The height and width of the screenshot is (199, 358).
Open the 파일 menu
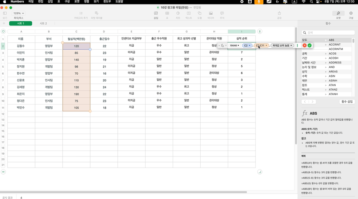[x=31, y=1]
